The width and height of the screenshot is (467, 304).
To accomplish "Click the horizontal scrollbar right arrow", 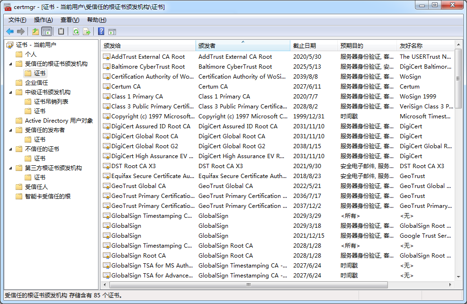I will point(450,285).
